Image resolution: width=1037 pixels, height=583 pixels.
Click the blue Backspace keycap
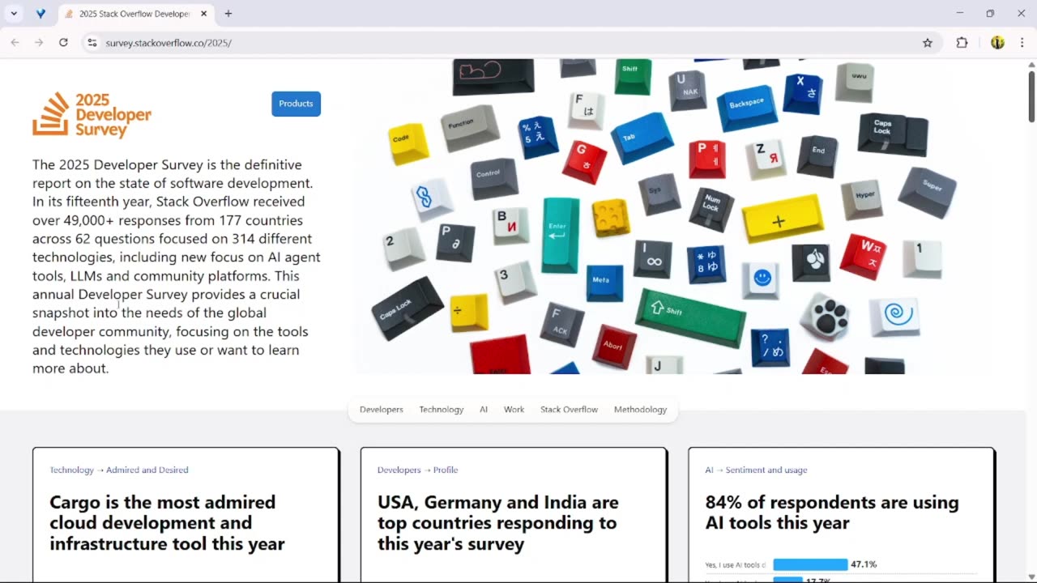[748, 107]
